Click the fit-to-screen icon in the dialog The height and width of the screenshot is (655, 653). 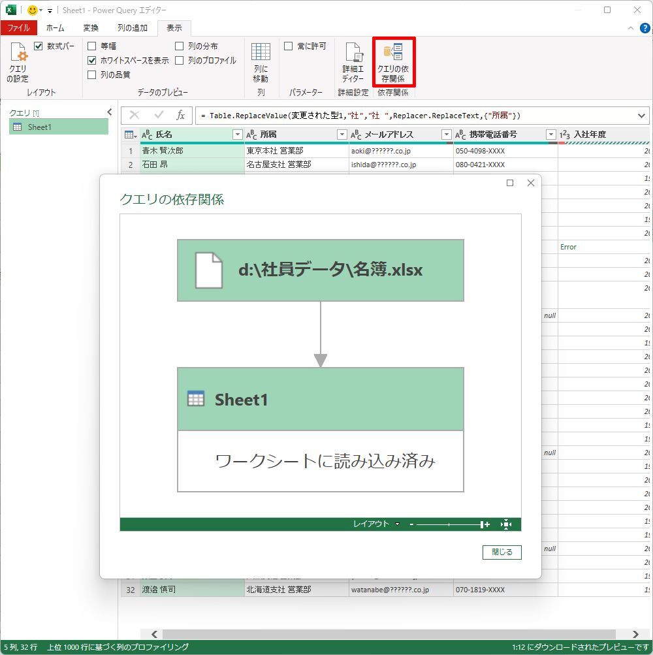click(x=506, y=524)
